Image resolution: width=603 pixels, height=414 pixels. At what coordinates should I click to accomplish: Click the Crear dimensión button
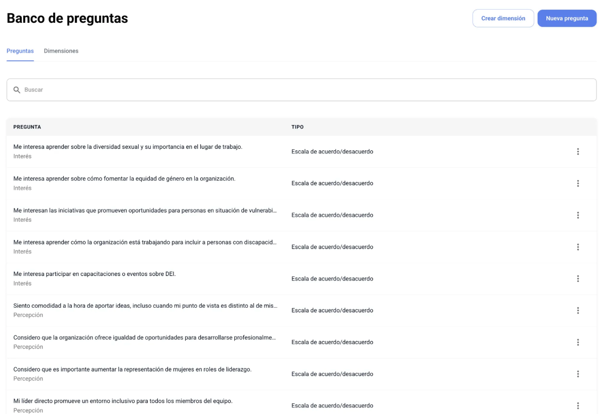pyautogui.click(x=503, y=18)
